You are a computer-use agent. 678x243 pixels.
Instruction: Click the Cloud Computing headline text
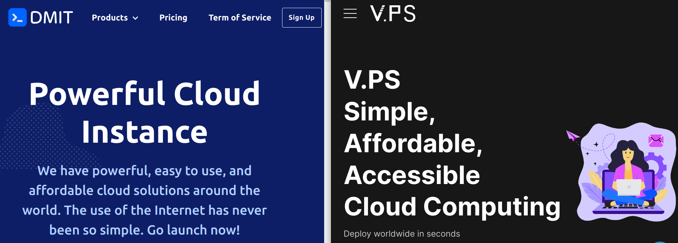[452, 207]
